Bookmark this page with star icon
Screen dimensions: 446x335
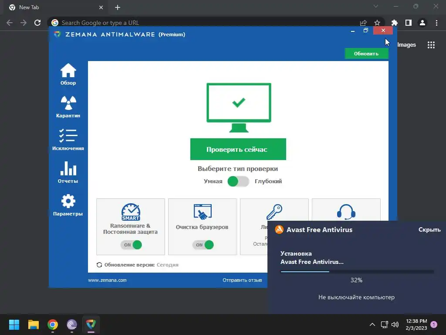click(x=377, y=23)
